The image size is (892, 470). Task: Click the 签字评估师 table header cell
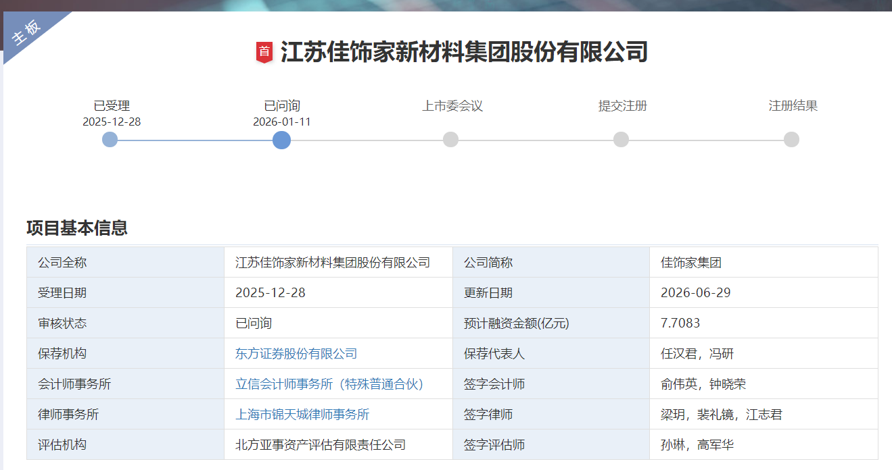pos(551,445)
